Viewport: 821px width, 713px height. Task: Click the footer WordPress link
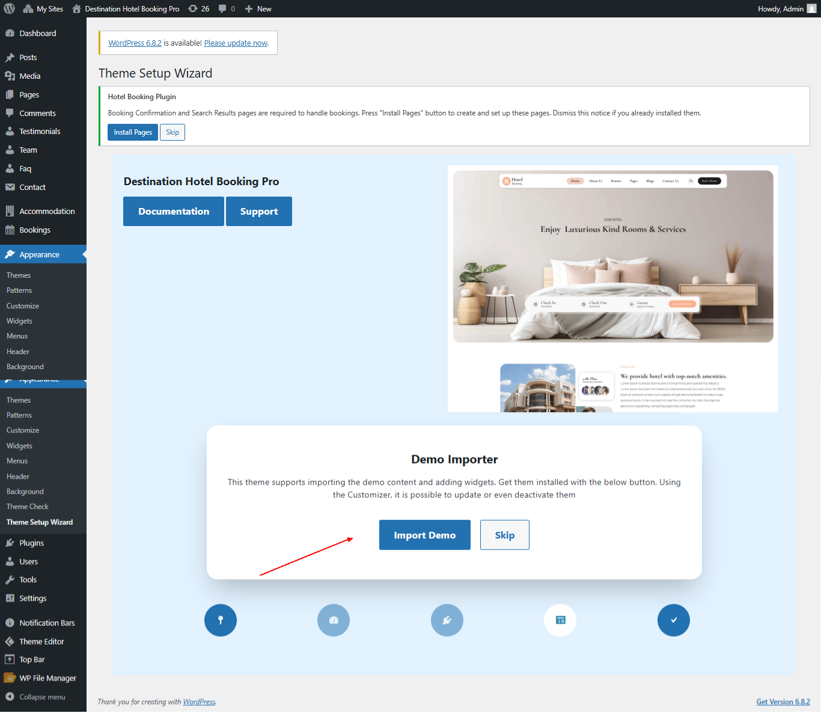199,702
